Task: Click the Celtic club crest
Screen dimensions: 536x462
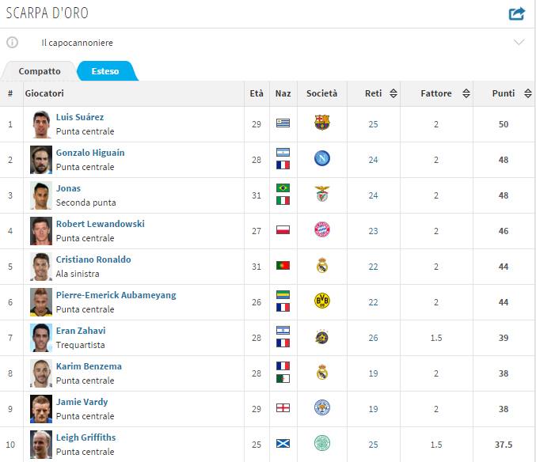Action: (x=321, y=443)
